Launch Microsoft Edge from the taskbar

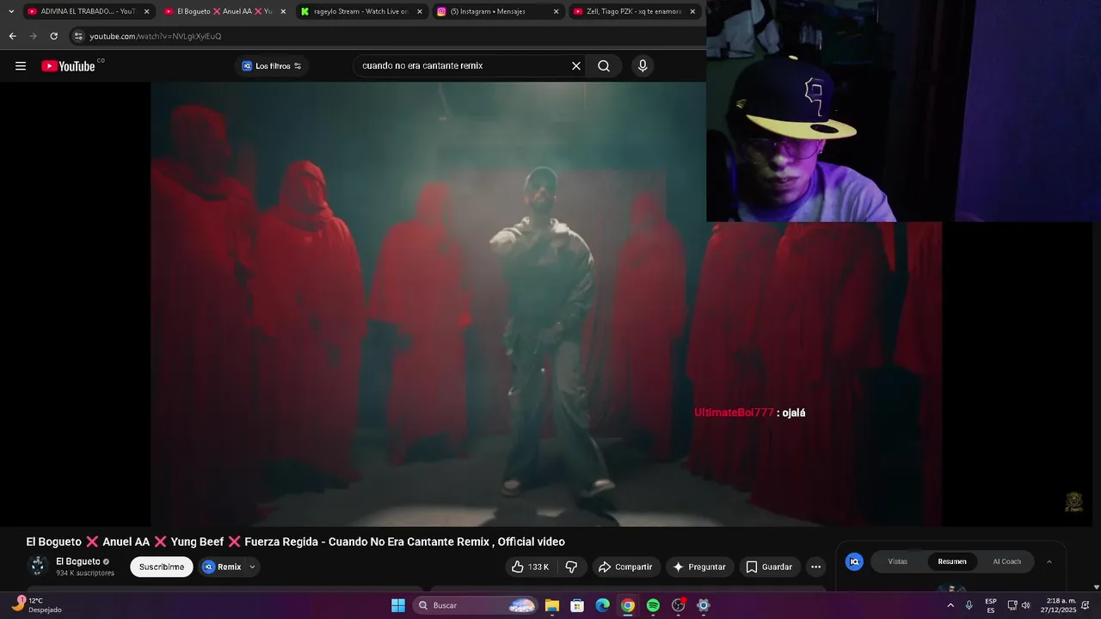coord(603,605)
